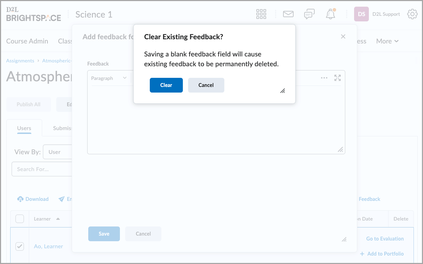Open the course selector waffle icon
Image resolution: width=423 pixels, height=264 pixels.
261,14
